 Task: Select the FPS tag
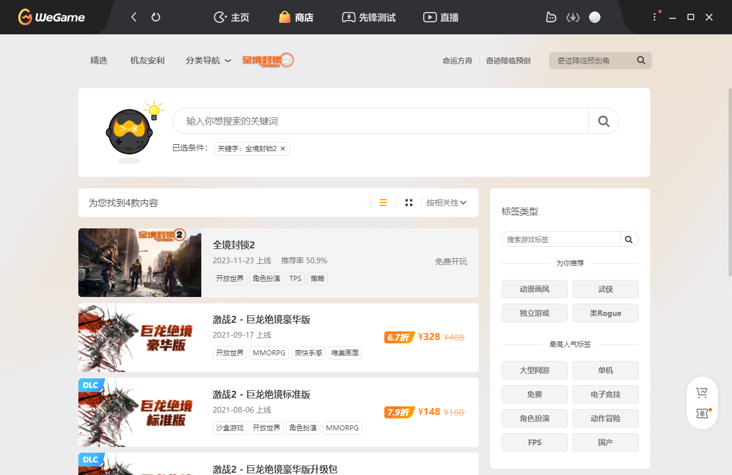535,442
